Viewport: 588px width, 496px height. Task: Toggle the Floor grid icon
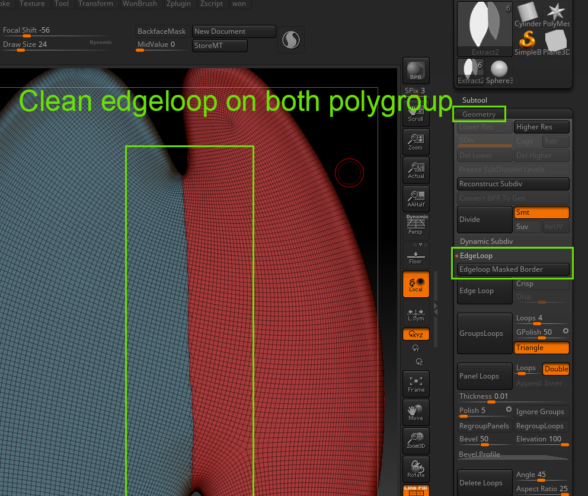[x=416, y=255]
